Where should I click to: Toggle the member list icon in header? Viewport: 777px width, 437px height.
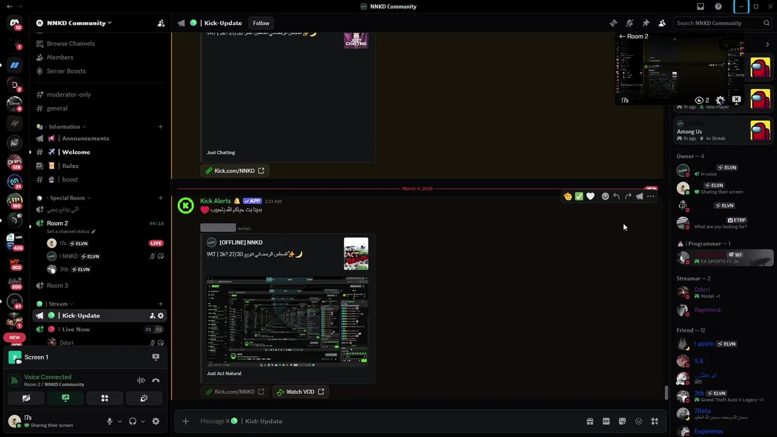[662, 23]
